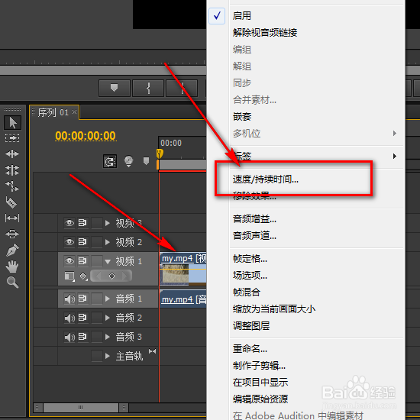Viewport: 420px width, 420px height.
Task: Toggle the timeline Snap icon
Action: point(110,161)
